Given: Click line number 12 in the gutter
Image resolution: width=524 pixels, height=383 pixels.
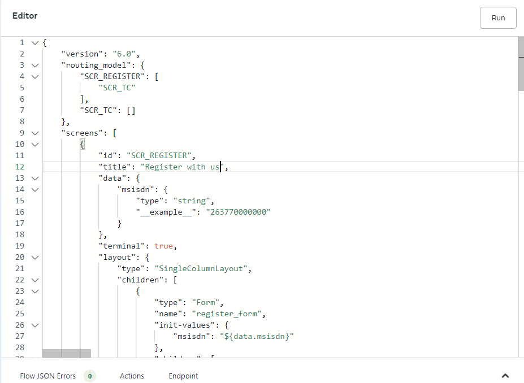Looking at the screenshot, I should (20, 167).
